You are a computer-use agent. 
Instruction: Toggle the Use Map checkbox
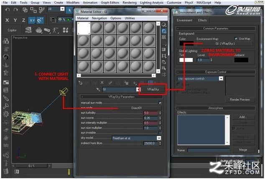click(236, 39)
